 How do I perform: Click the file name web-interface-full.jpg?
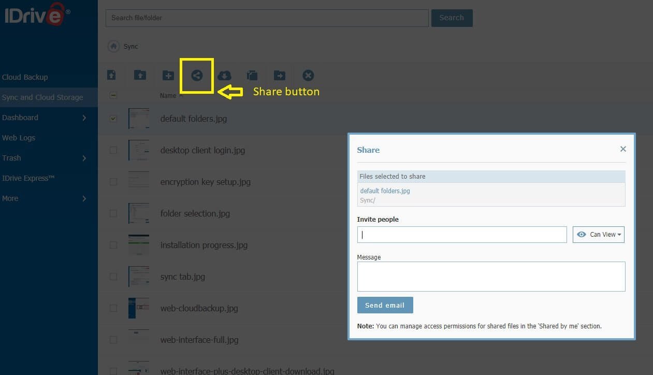pos(199,340)
